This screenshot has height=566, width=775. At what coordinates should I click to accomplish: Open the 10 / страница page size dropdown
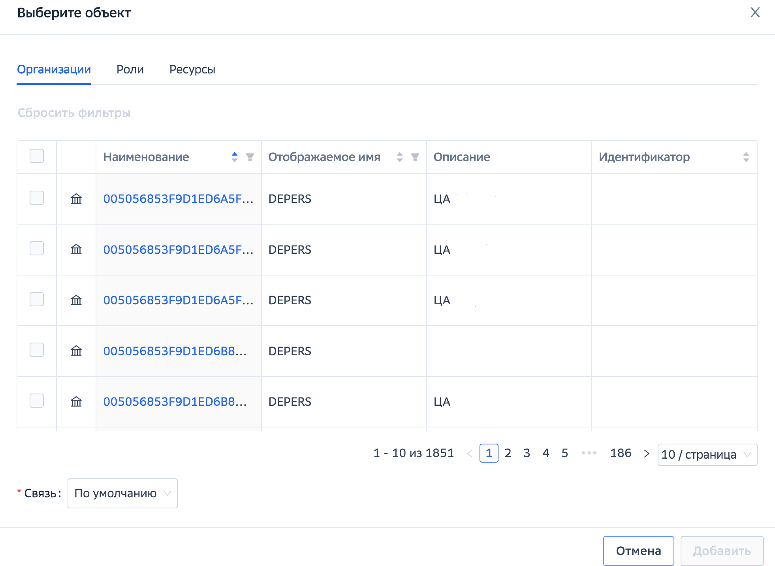click(707, 455)
